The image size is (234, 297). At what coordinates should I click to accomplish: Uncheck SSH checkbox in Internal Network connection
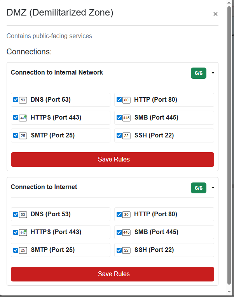click(119, 135)
